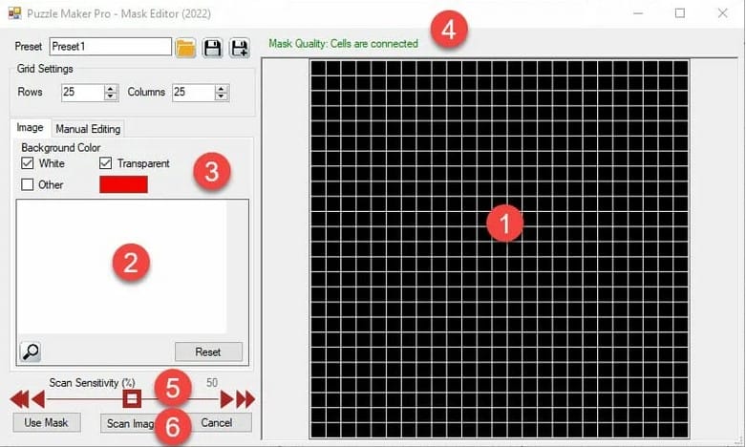Enable the Other background color checkbox
Screen dimensions: 746x447
[27, 184]
